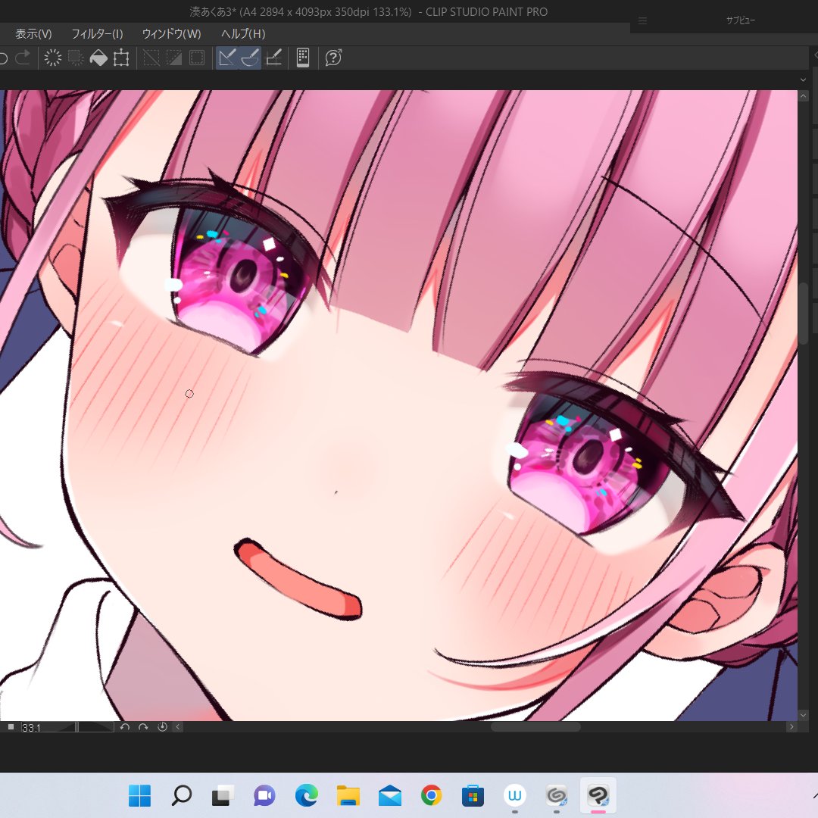818x818 pixels.
Task: Open Windows Search from taskbar
Action: (182, 795)
